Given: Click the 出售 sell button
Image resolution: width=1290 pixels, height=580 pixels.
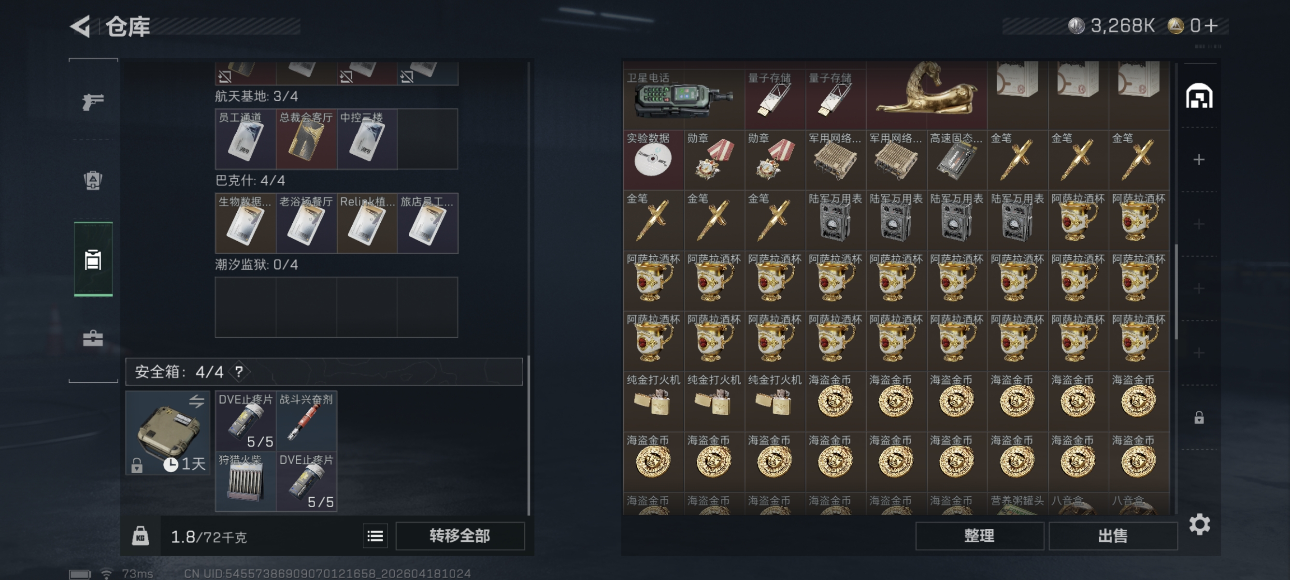Looking at the screenshot, I should pyautogui.click(x=1113, y=536).
